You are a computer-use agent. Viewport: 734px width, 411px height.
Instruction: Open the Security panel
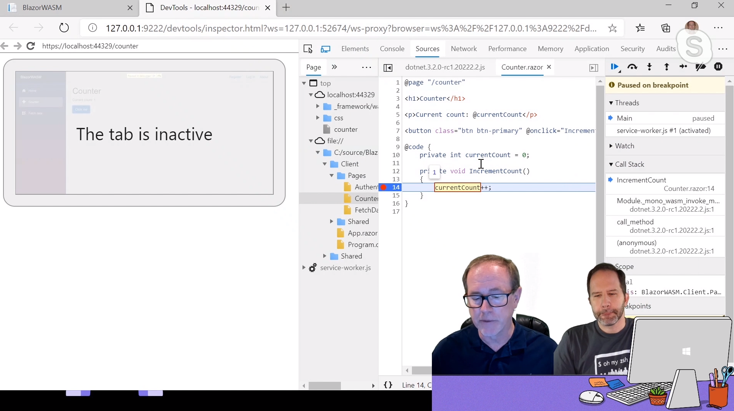632,49
